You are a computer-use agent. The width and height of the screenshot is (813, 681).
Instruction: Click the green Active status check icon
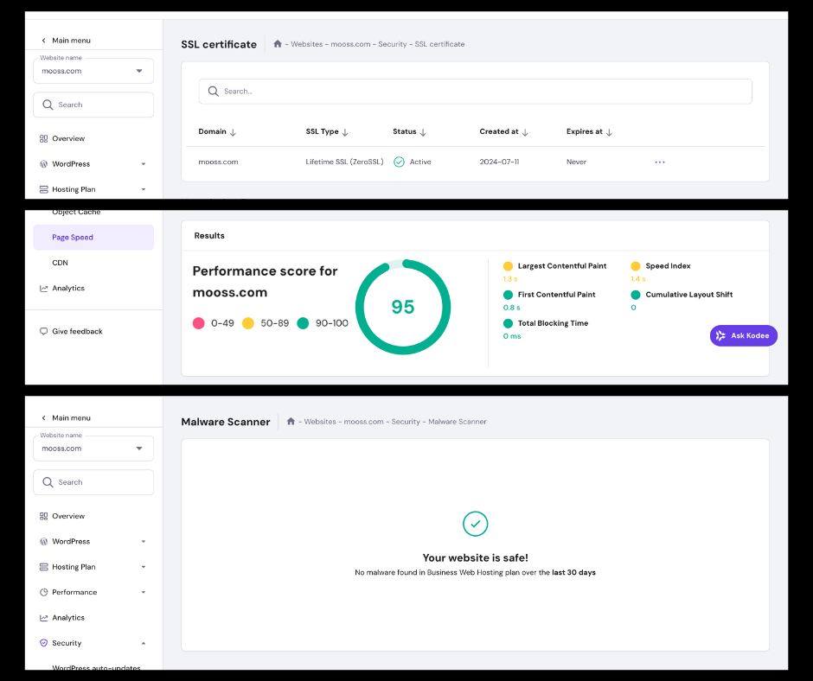[x=399, y=162]
